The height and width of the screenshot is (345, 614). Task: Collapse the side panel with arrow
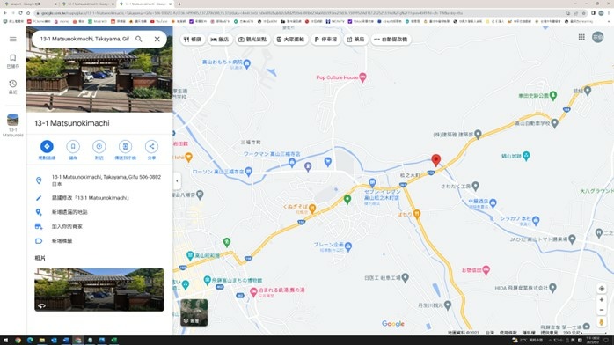[177, 181]
